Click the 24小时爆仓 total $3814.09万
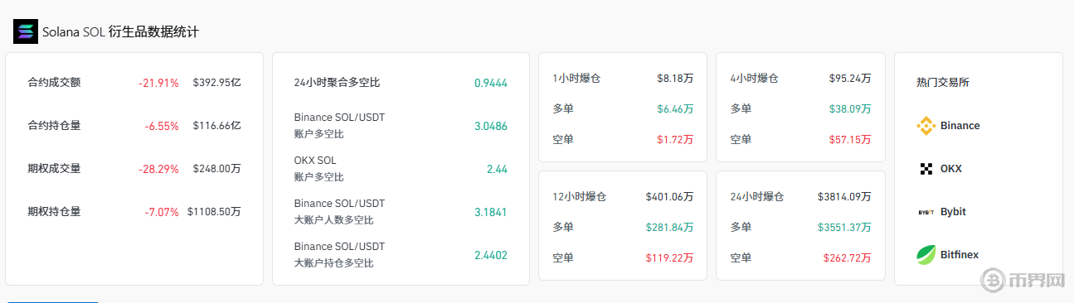 [844, 197]
